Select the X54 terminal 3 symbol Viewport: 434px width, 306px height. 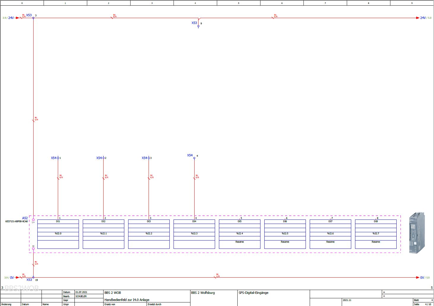tap(149, 158)
